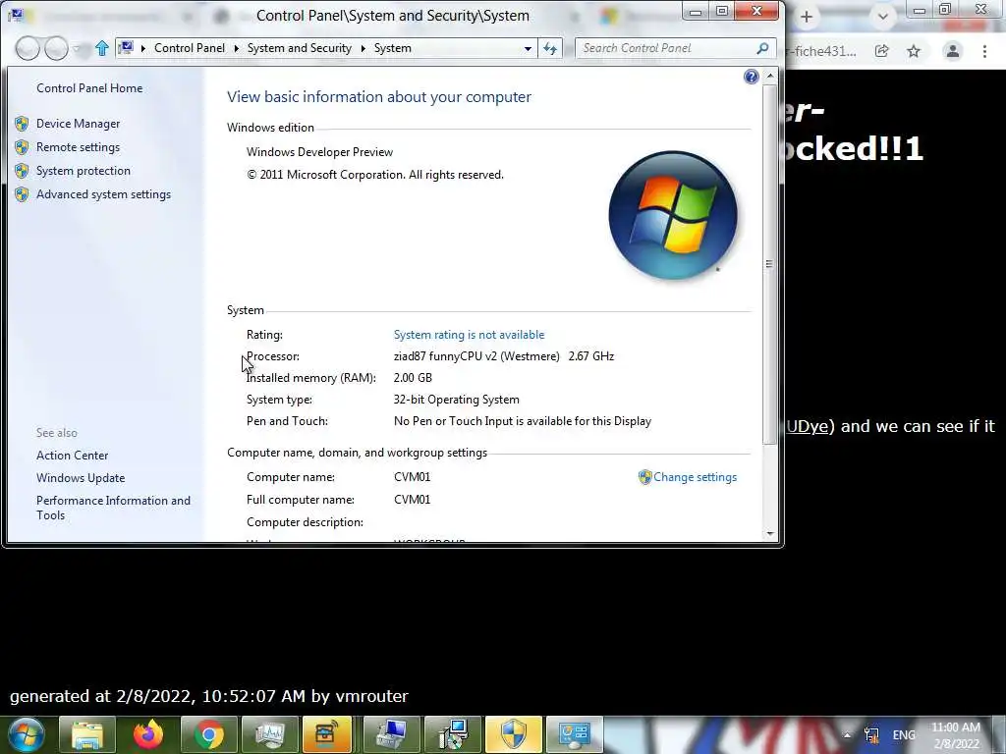The image size is (1006, 754).
Task: Open the address bar history dropdown
Action: (x=528, y=49)
